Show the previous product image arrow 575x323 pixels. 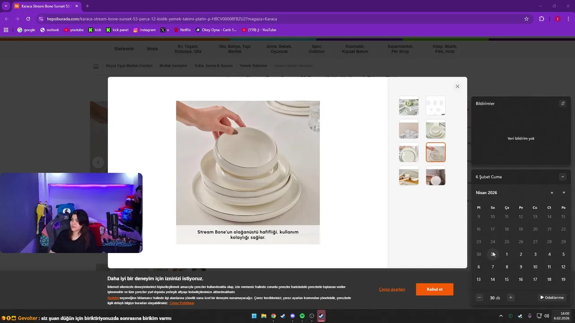click(x=98, y=162)
